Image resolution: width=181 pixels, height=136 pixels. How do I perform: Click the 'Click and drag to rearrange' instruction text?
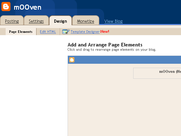(x=112, y=50)
